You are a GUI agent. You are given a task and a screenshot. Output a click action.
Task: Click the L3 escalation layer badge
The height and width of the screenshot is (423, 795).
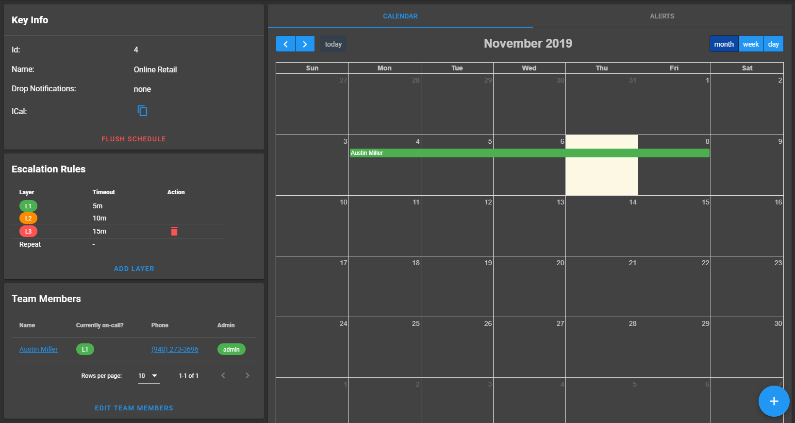(28, 231)
